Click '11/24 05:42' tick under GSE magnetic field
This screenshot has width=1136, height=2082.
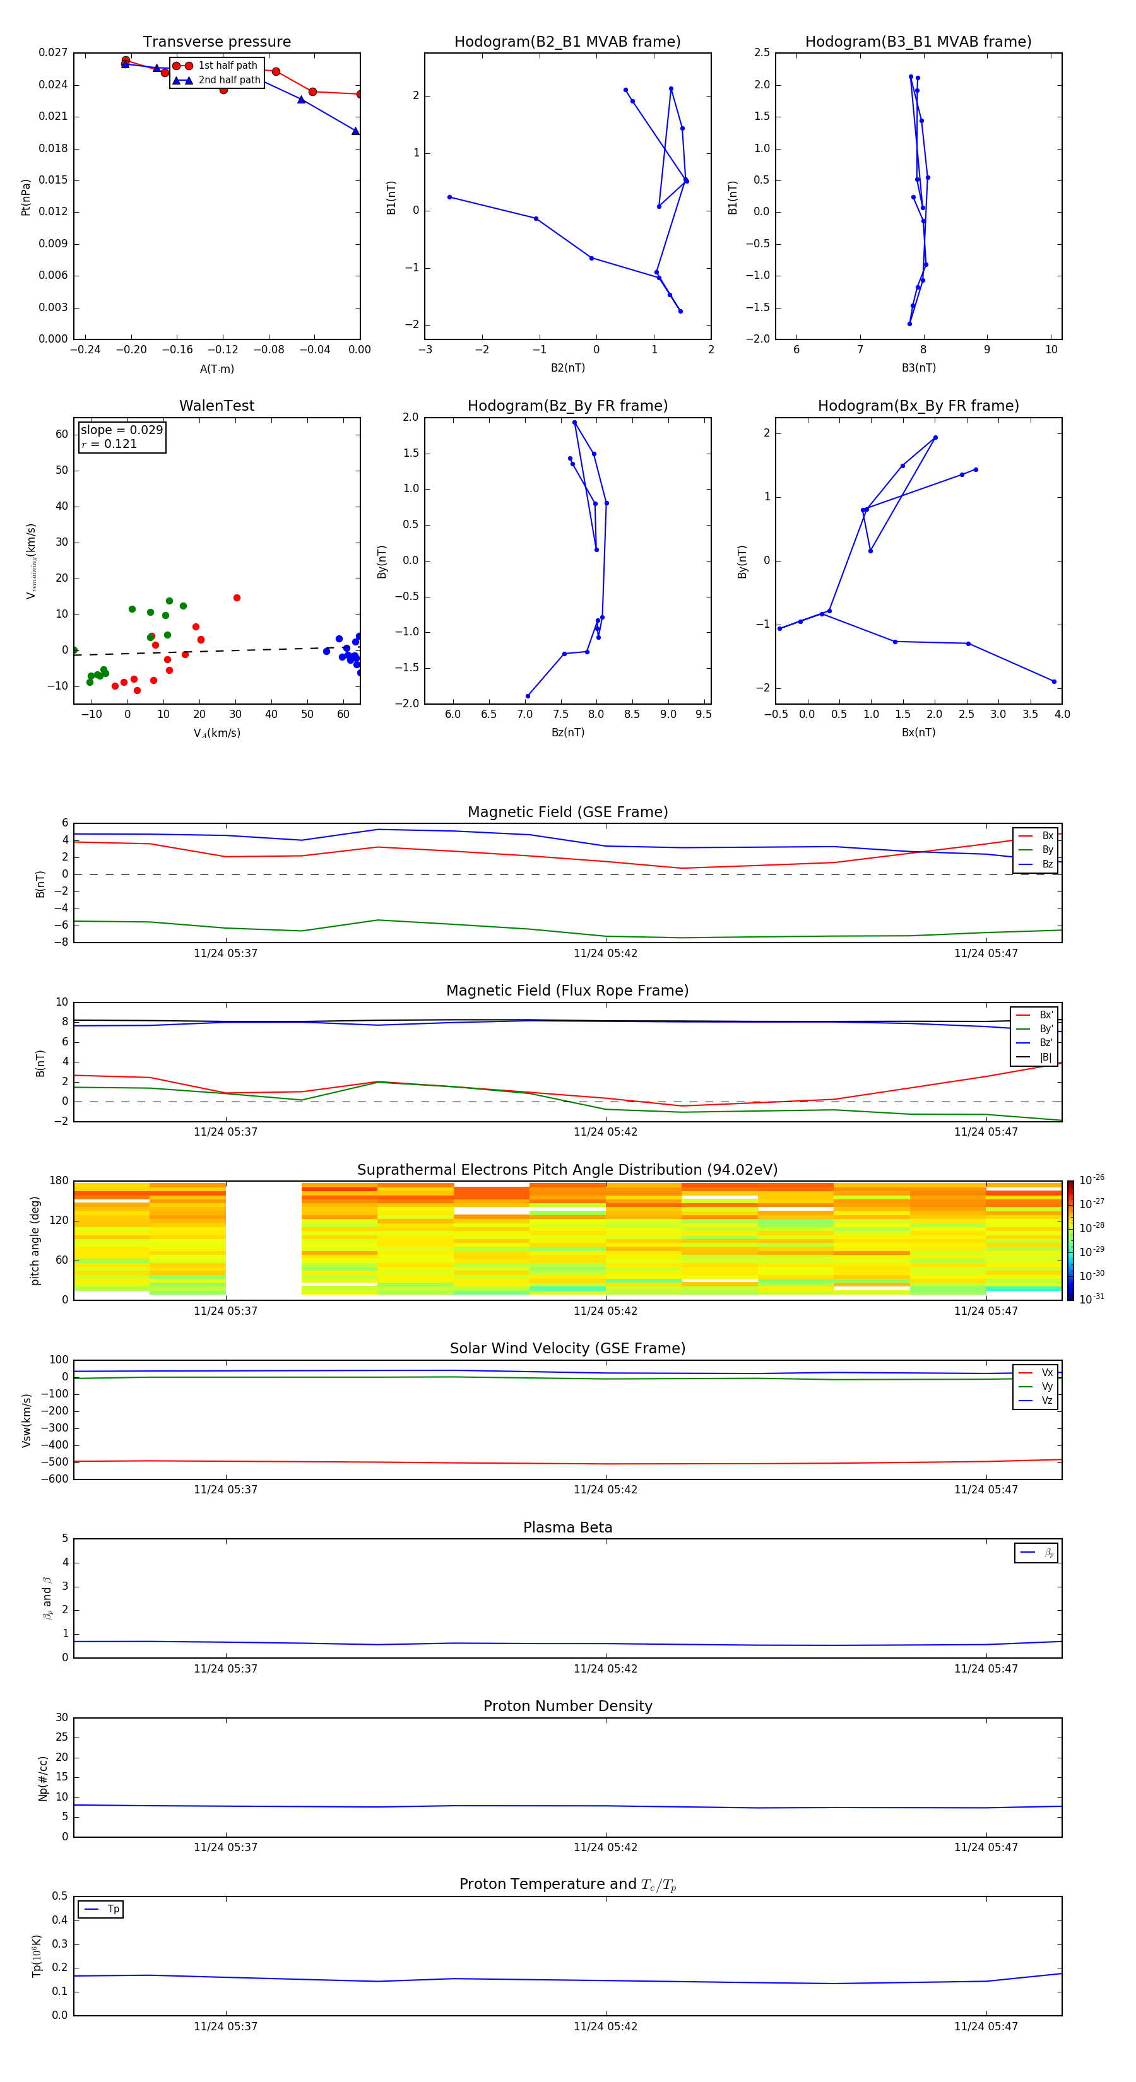click(x=606, y=954)
